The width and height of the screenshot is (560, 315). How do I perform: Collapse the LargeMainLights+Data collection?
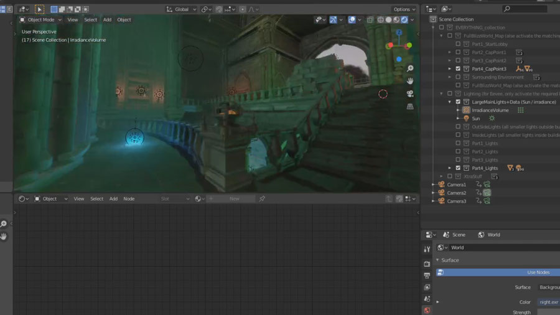450,102
